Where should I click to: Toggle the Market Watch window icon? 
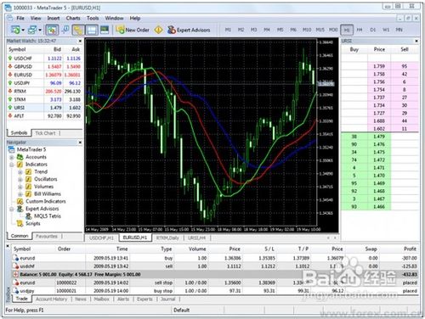point(52,30)
